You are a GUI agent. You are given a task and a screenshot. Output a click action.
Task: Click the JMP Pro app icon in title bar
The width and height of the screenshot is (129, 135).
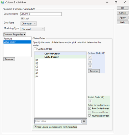pos(2,2)
